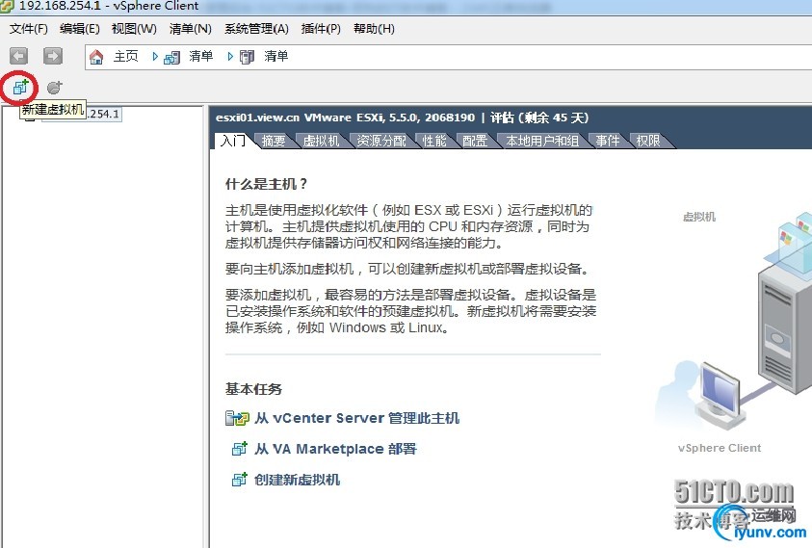812x548 pixels.
Task: Click the icon beside VA Marketplace link
Action: (x=239, y=449)
